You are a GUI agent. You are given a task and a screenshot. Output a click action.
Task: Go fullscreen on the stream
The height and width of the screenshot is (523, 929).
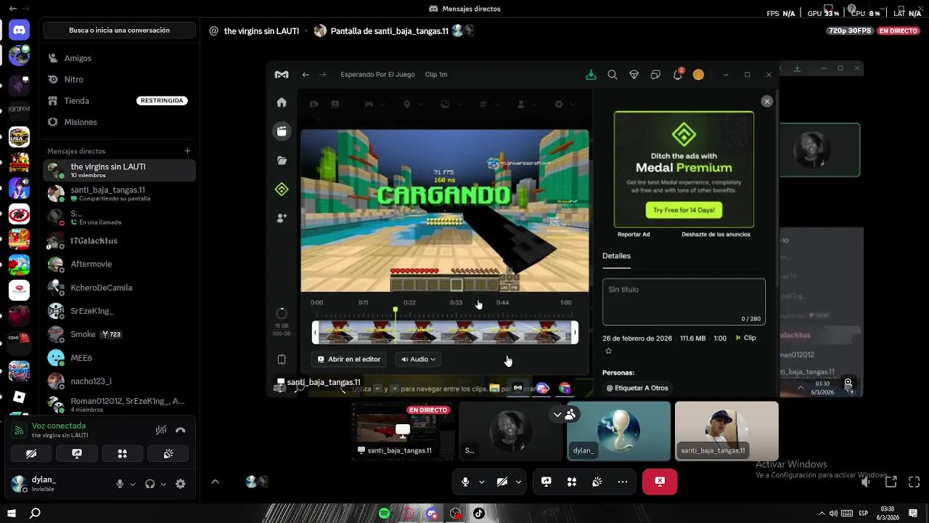(x=914, y=482)
